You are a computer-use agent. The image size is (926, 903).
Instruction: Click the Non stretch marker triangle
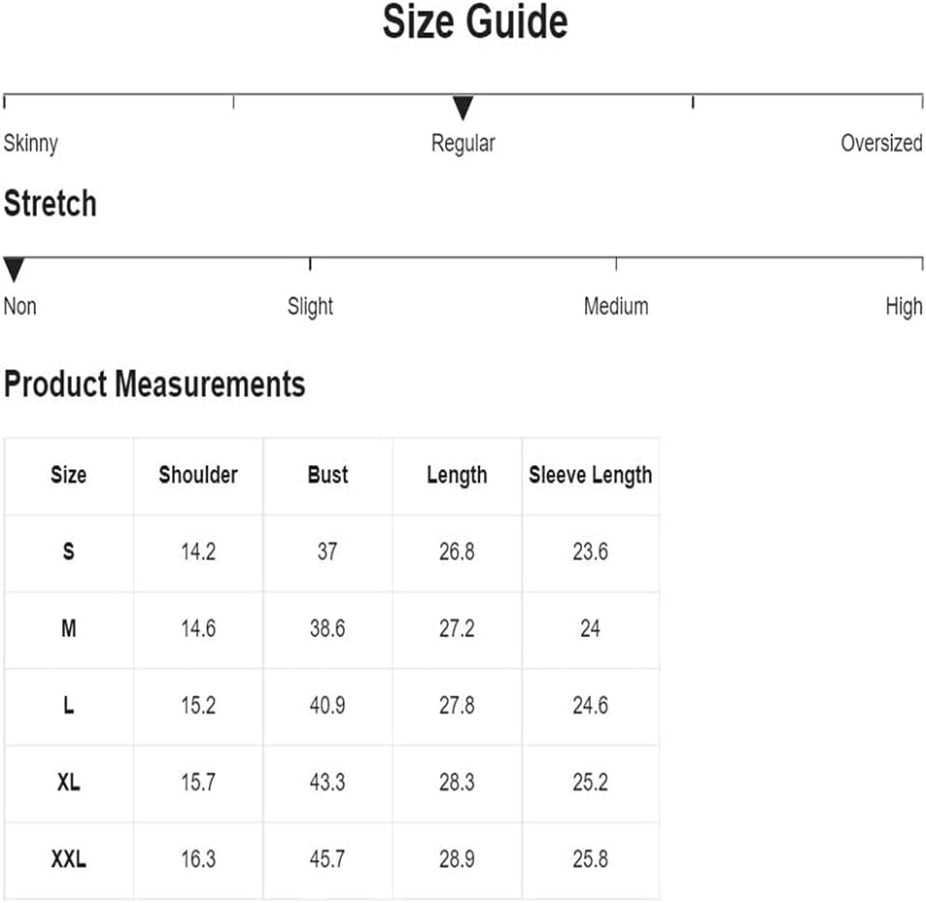click(x=14, y=270)
